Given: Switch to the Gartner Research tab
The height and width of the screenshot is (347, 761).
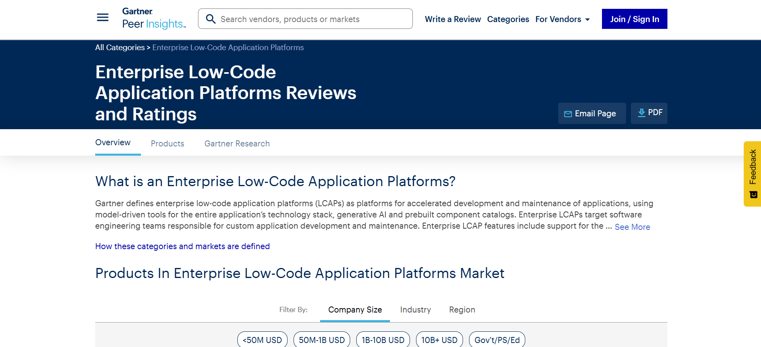Looking at the screenshot, I should 237,144.
